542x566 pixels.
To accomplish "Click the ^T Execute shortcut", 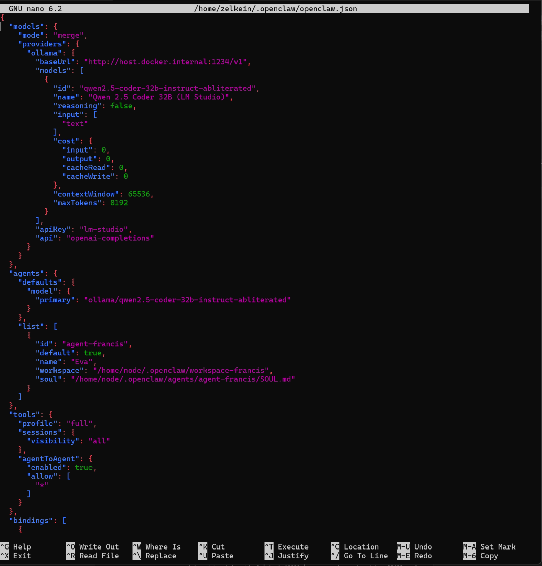I will click(286, 547).
